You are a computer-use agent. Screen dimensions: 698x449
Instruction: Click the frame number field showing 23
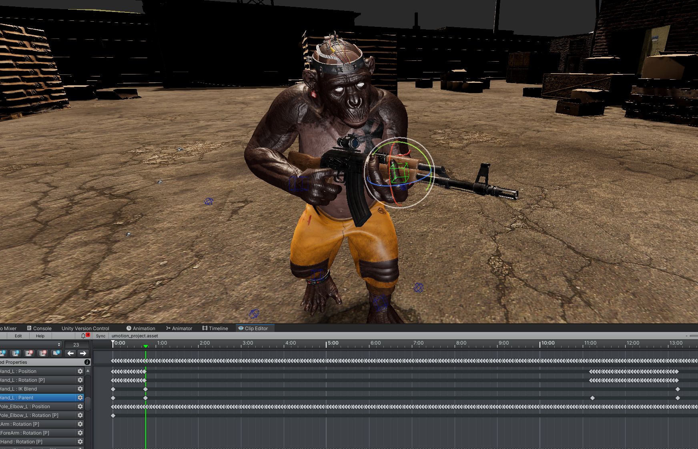(x=76, y=345)
